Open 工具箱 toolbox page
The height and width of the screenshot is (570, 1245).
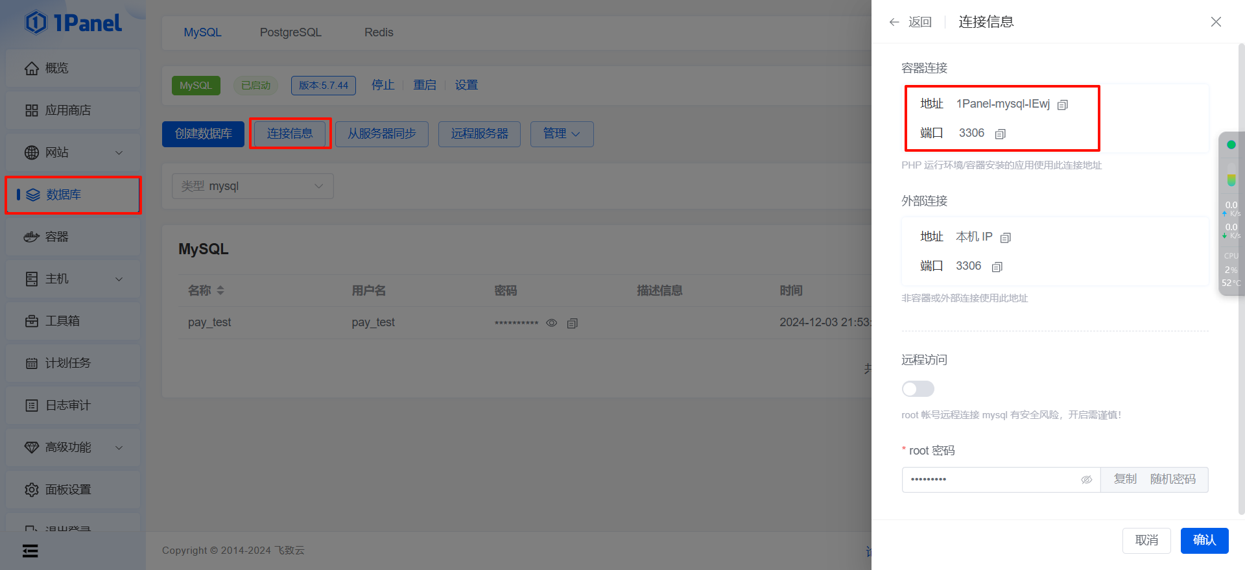pyautogui.click(x=73, y=321)
